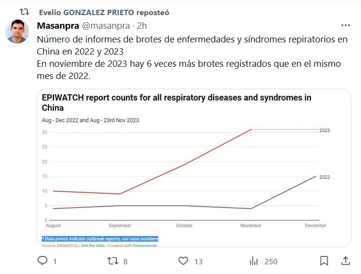Open the three-dot more options menu
Image resolution: width=361 pixels, height=274 pixels.
(x=345, y=26)
